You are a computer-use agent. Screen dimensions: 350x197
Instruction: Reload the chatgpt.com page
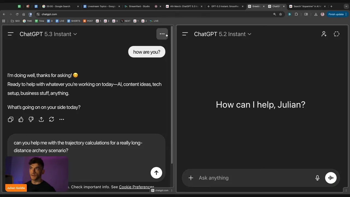tap(17, 14)
